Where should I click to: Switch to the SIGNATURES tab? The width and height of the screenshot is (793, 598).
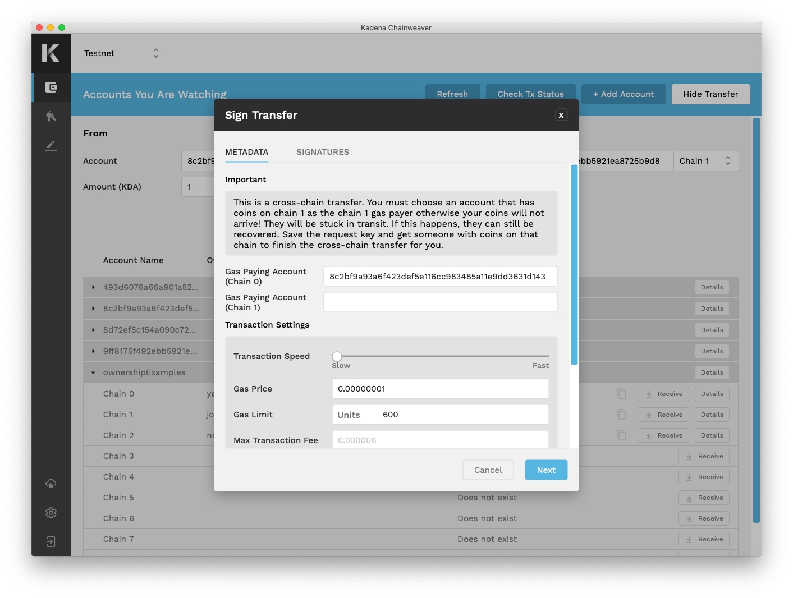point(323,152)
